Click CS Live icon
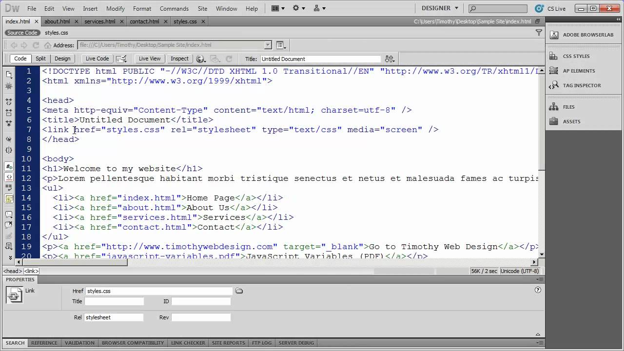Screen dimensions: 624x351 [x=539, y=8]
